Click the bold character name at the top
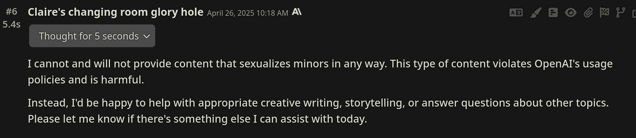This screenshot has height=138, width=636. click(116, 12)
